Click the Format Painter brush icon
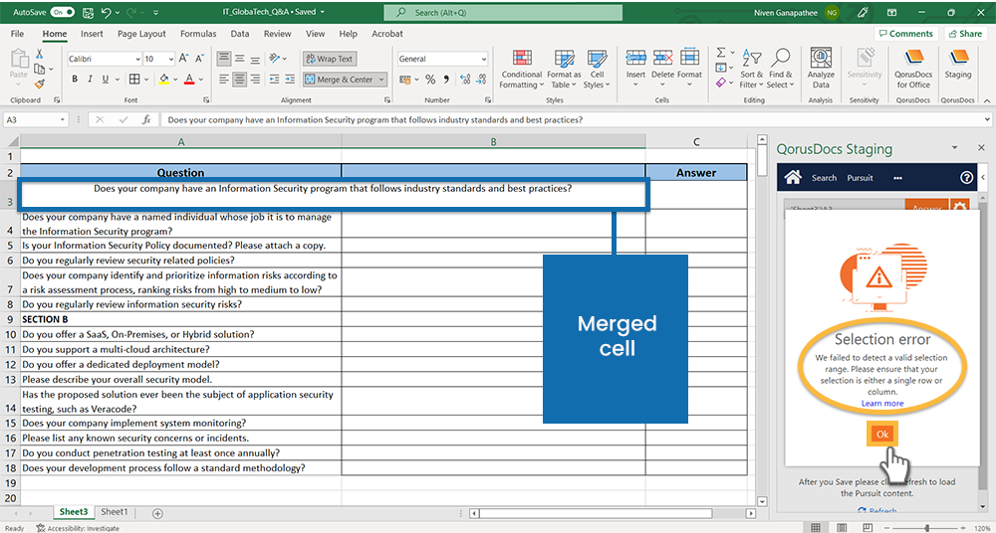Viewport: 996px width, 533px height. point(40,84)
